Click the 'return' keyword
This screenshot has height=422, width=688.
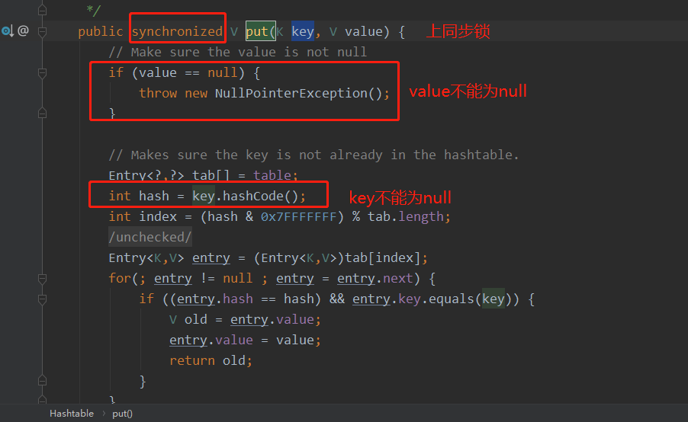pos(192,360)
